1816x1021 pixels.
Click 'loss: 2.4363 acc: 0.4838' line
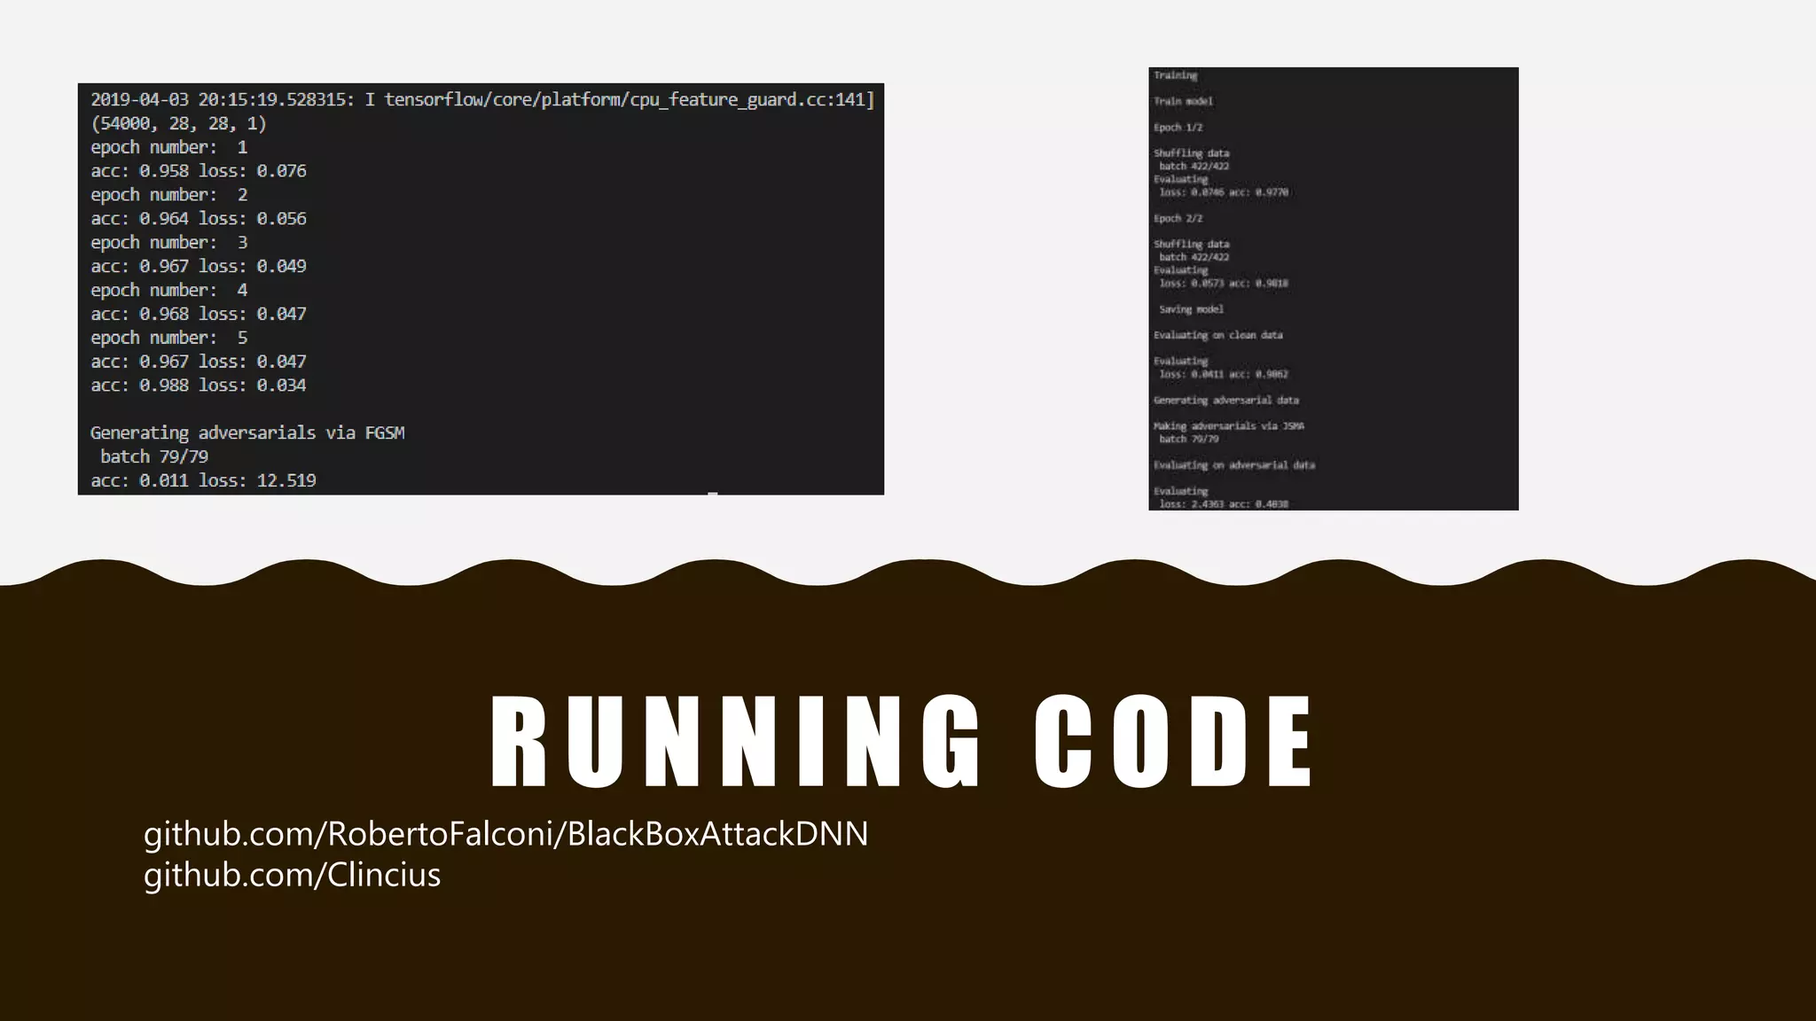tap(1224, 504)
